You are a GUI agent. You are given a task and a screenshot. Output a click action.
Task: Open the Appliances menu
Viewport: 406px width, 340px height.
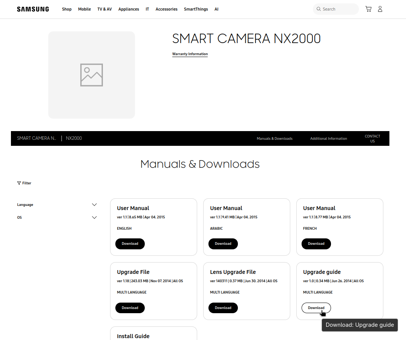(129, 9)
